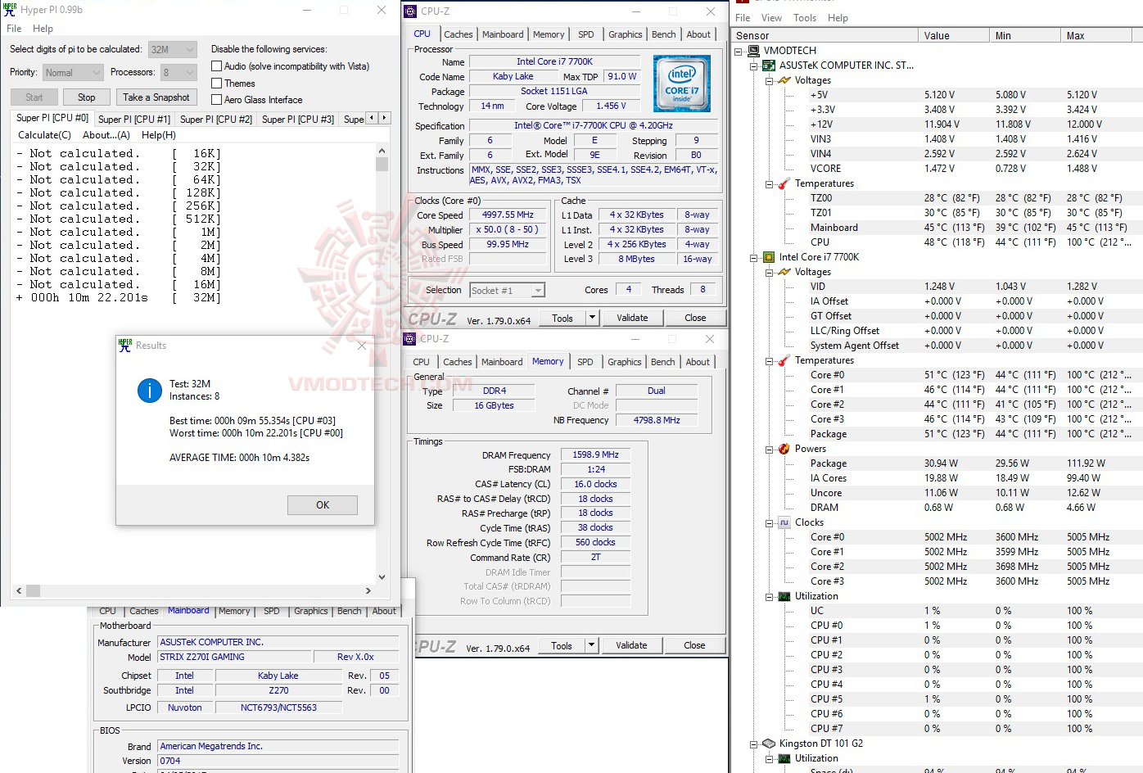Open the SPD tab in the CPU-Z Memory window
This screenshot has height=773, width=1143.
[x=585, y=362]
